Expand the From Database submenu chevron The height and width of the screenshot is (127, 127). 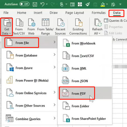tap(55, 55)
